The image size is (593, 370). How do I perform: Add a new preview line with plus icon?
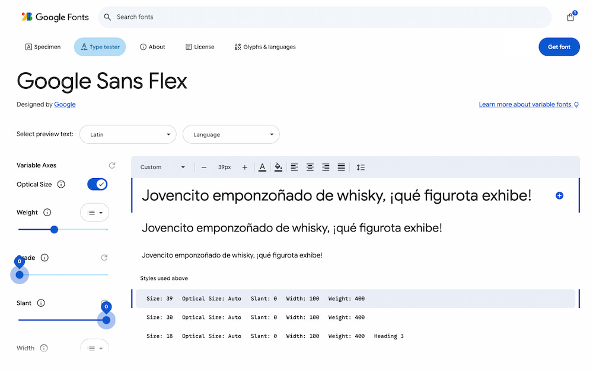click(x=559, y=195)
